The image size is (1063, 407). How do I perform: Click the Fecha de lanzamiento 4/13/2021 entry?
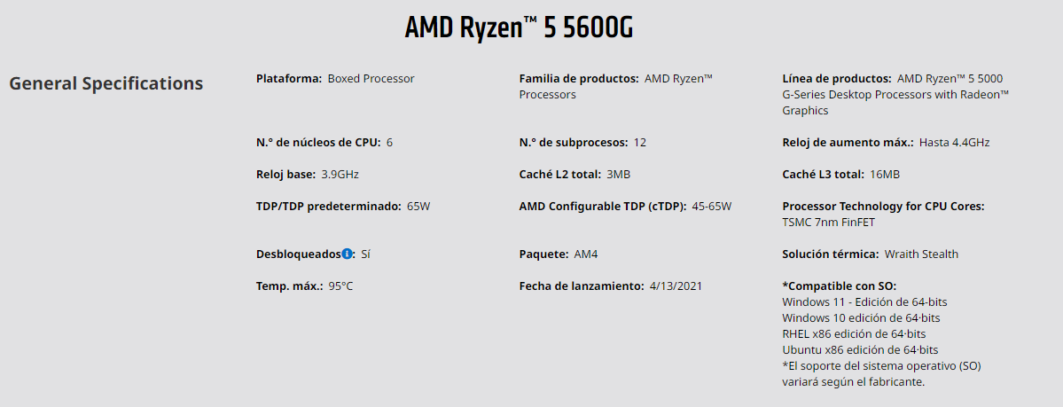611,286
